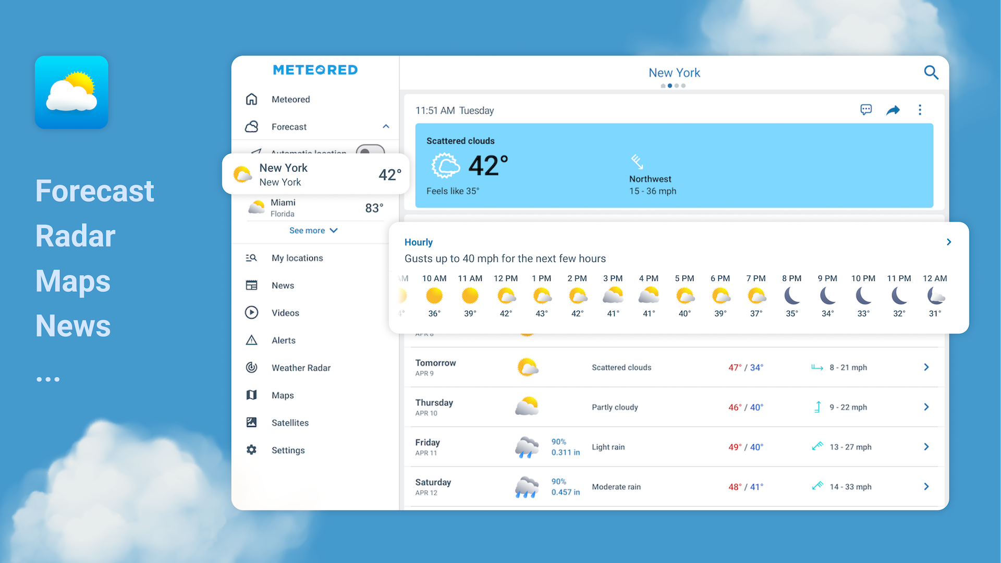Click the My locations search-list icon
Image resolution: width=1001 pixels, height=563 pixels.
[x=252, y=258]
